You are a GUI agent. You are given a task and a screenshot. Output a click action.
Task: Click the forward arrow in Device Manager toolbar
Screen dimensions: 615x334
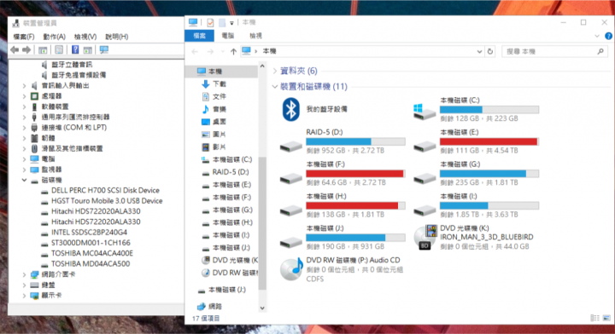tap(26, 49)
